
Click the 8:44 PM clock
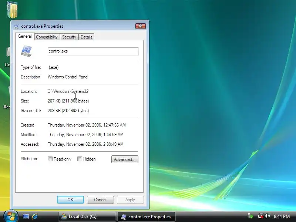pos(282,216)
